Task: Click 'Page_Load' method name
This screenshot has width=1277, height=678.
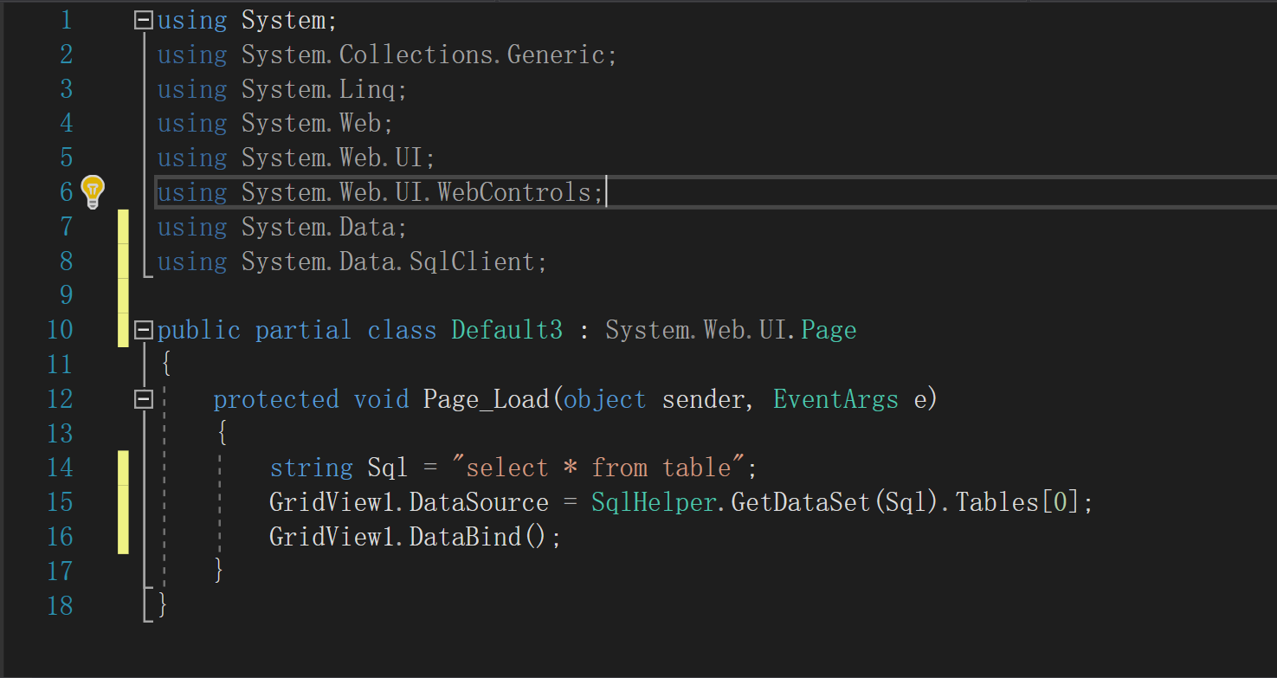Action: (486, 399)
